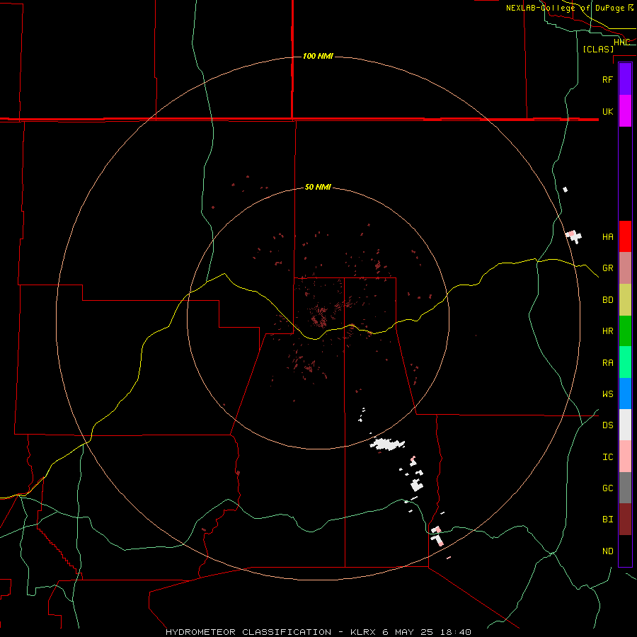Click the green HR legend swatch
637x637 pixels.
coord(625,331)
